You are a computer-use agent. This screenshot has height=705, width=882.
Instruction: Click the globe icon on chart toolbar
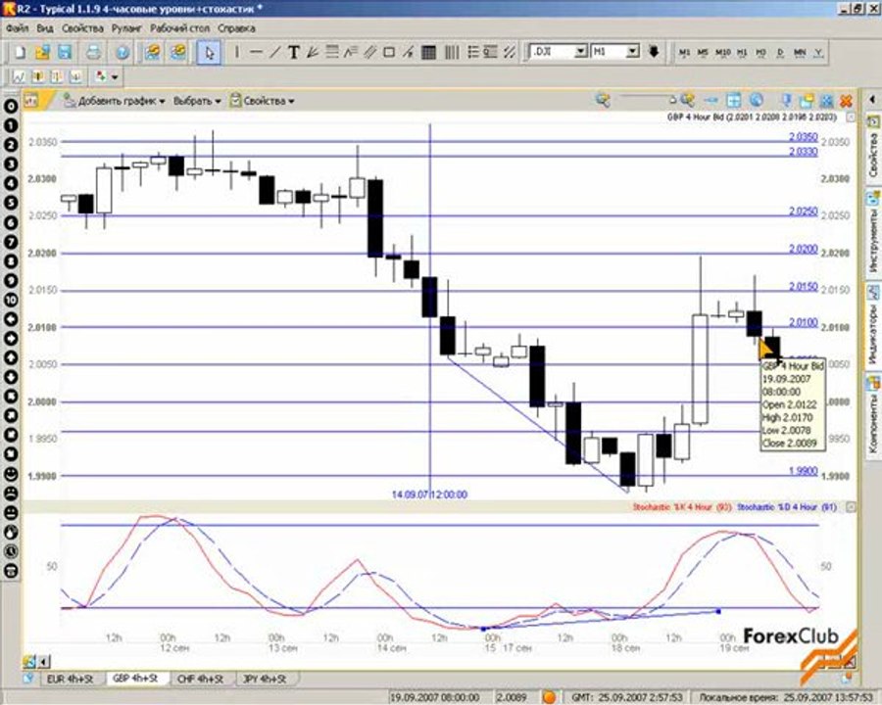pyautogui.click(x=757, y=101)
